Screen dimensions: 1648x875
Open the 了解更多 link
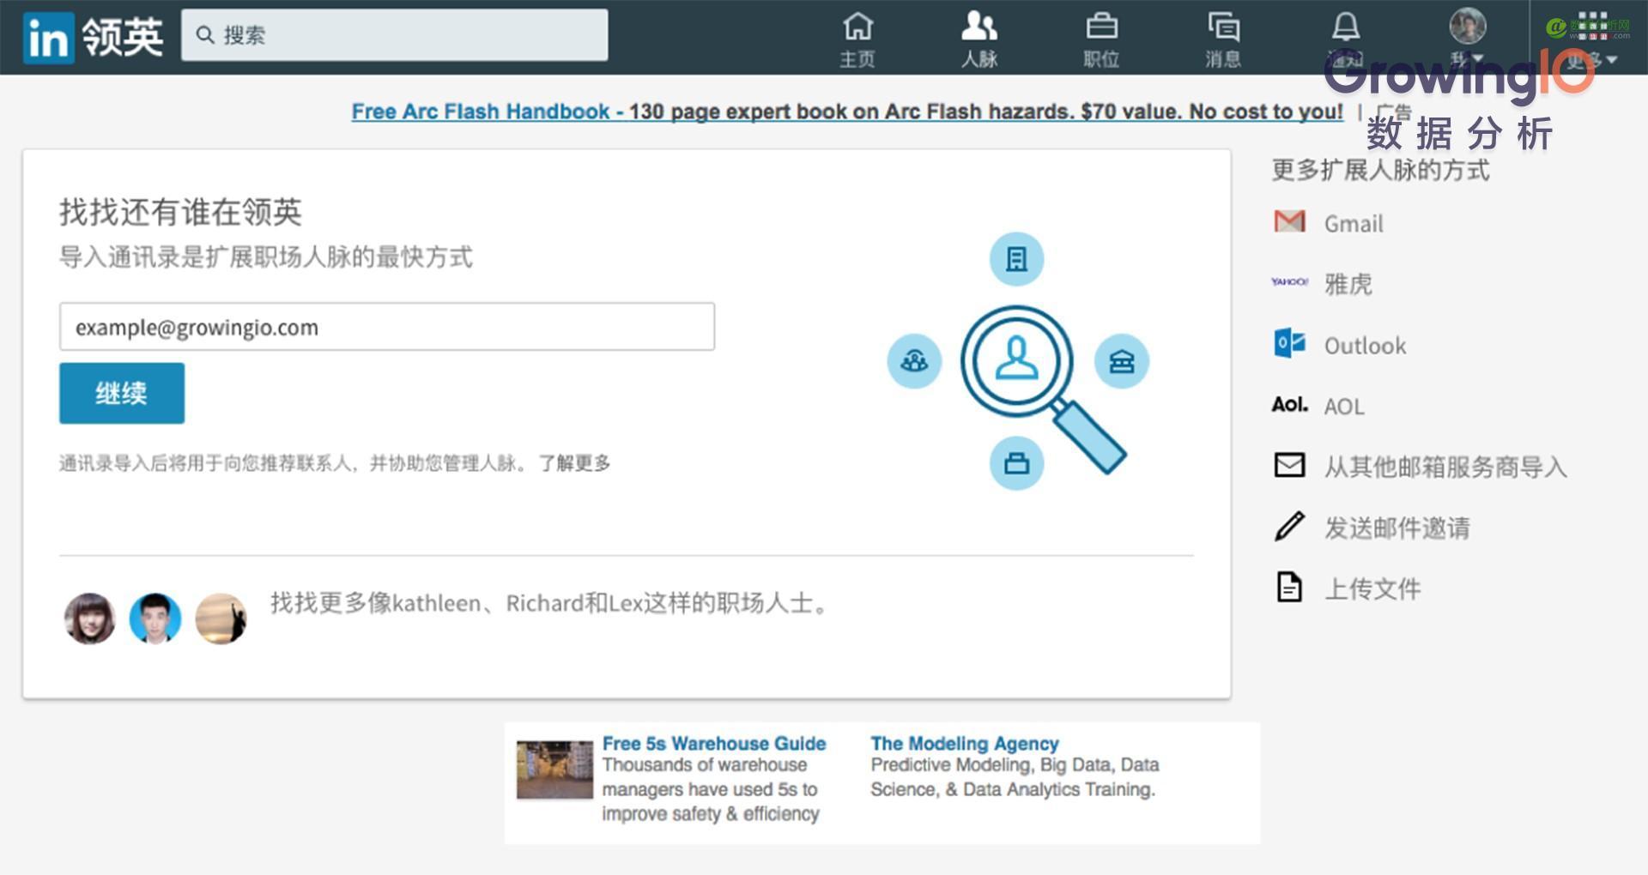click(x=573, y=462)
